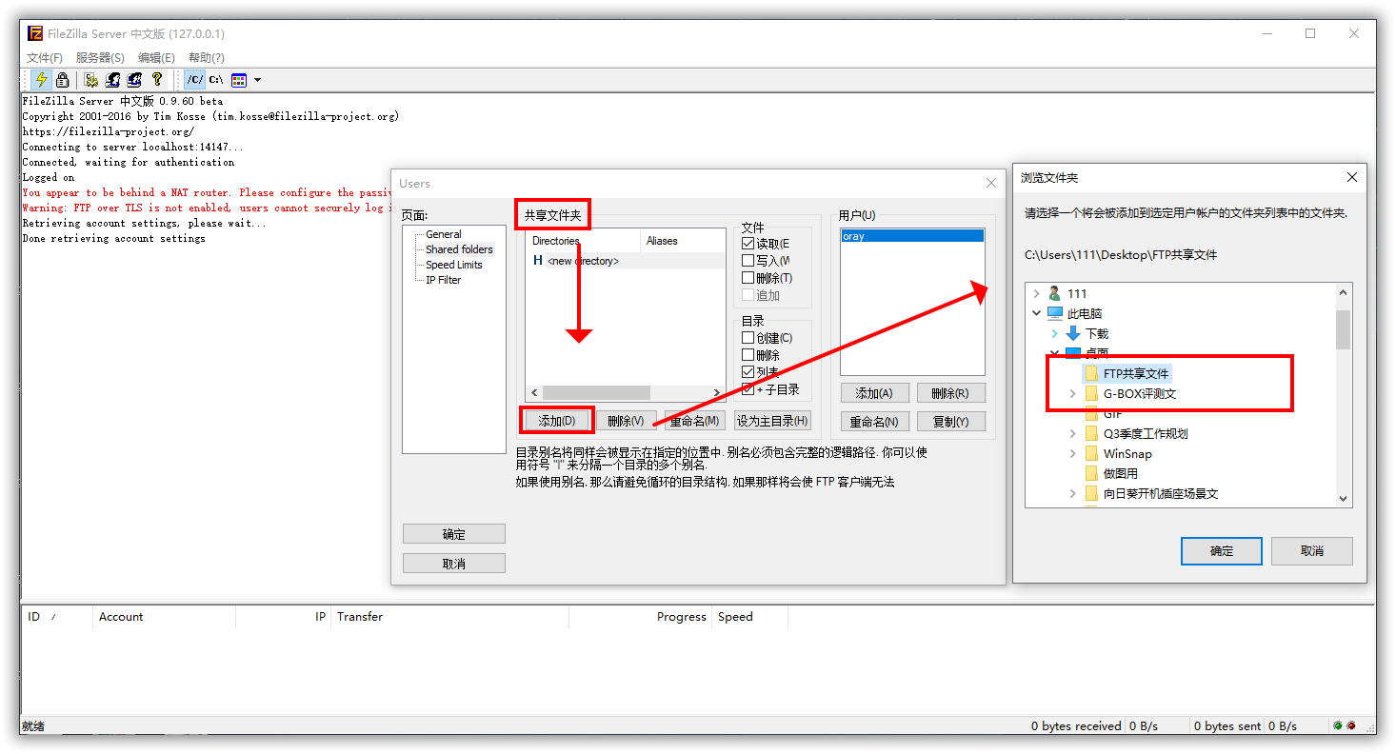Screen dimensions: 1396x754
Task: Open the 服务器(S) menu
Action: click(x=100, y=58)
